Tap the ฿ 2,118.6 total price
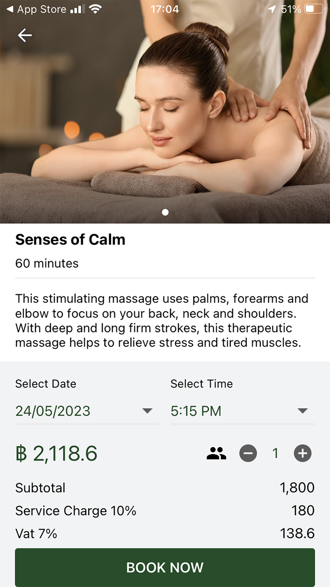The width and height of the screenshot is (330, 587). [56, 453]
